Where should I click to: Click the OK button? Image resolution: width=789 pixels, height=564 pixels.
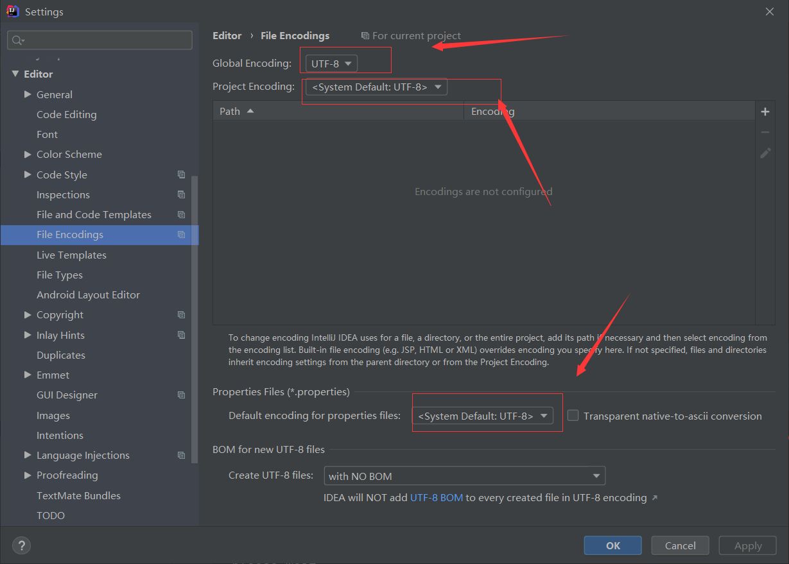pos(613,545)
